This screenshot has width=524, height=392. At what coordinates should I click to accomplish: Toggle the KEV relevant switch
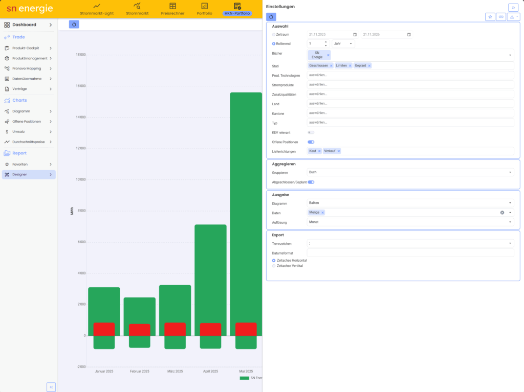pyautogui.click(x=311, y=132)
